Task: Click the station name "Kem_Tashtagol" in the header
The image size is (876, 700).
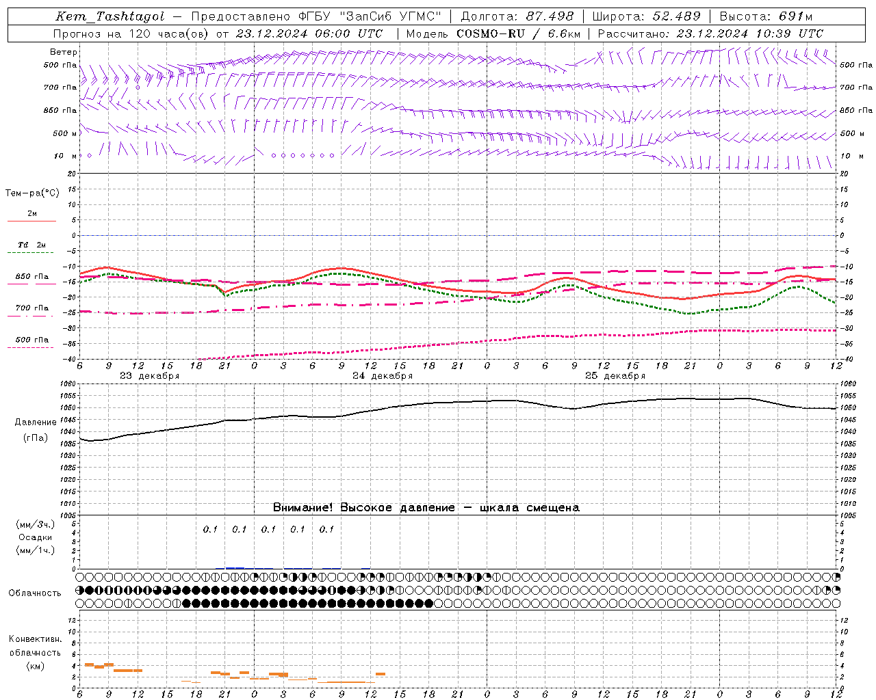Action: click(x=110, y=16)
